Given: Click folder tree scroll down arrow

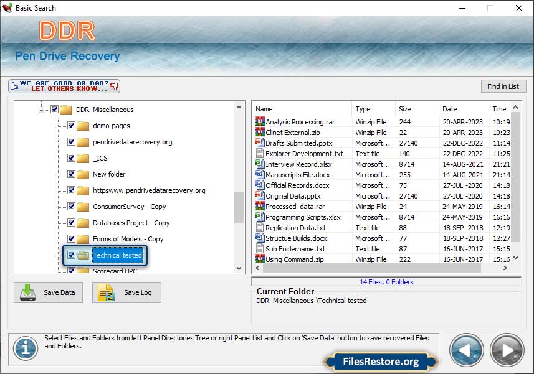Looking at the screenshot, I should pos(239,268).
